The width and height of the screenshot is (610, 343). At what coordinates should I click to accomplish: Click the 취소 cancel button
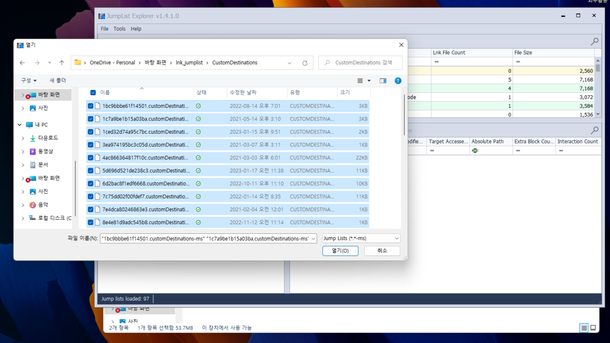(382, 251)
